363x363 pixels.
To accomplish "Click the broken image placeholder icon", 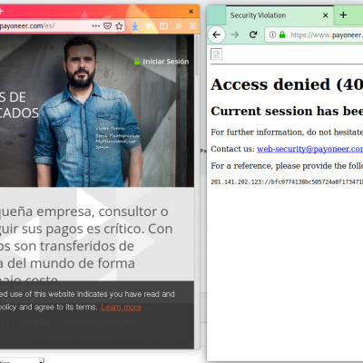I will coord(216,54).
